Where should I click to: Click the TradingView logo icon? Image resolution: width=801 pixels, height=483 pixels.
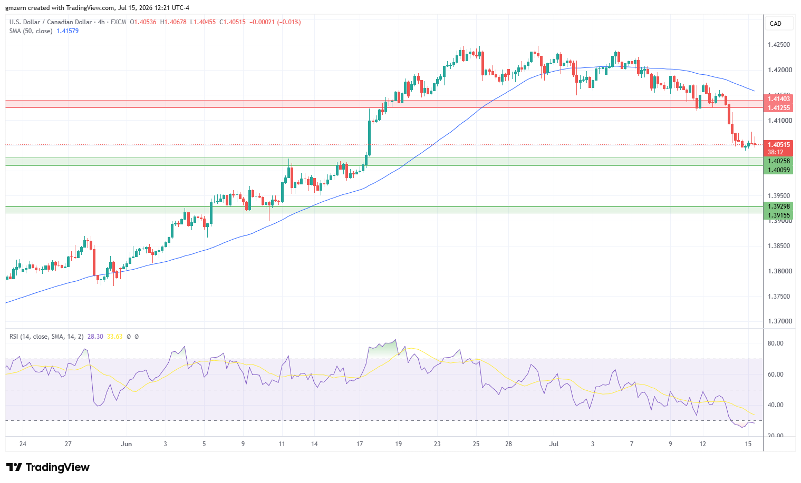[14, 467]
